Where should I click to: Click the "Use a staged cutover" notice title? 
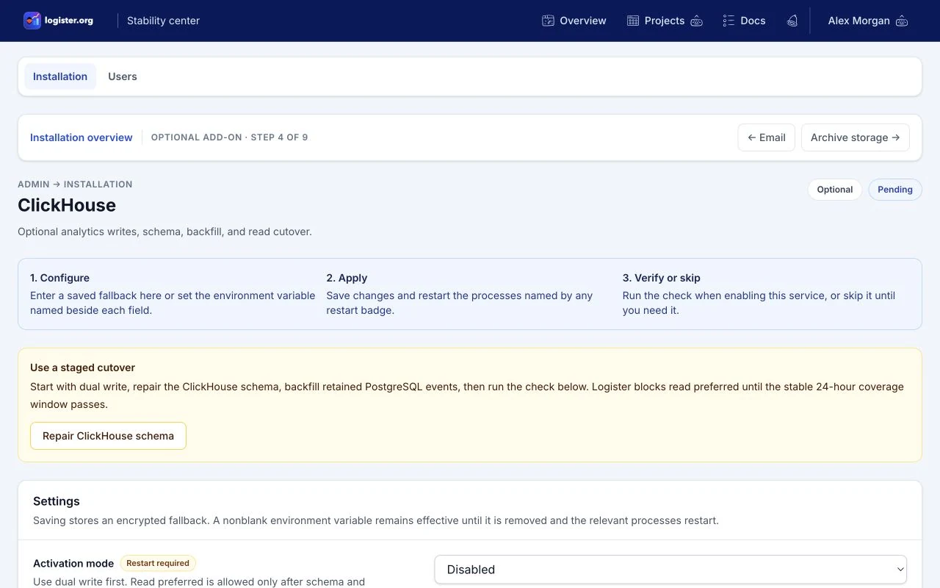point(82,367)
